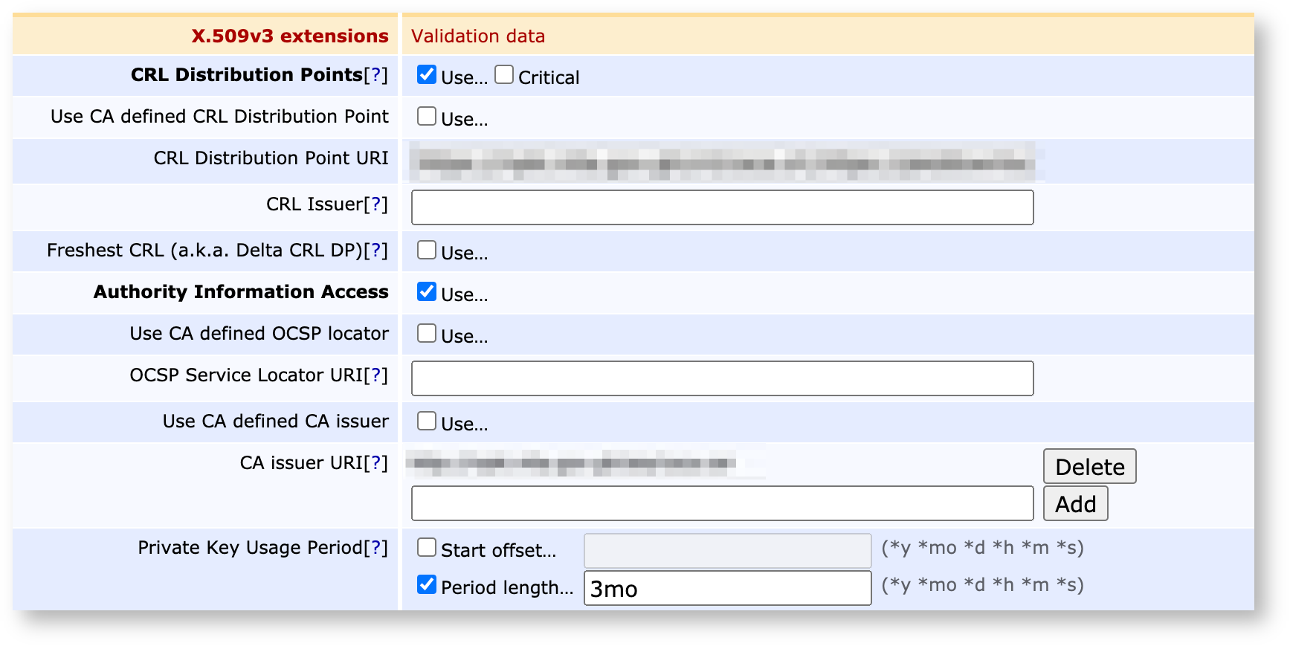The image size is (1290, 646).
Task: Uncheck CRL Distribution Points Use checkbox
Action: [x=427, y=74]
